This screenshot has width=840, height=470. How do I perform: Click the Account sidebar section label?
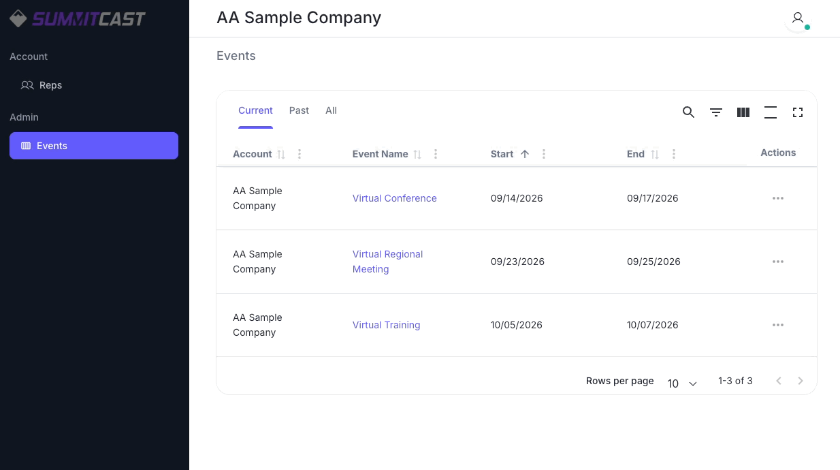(29, 57)
